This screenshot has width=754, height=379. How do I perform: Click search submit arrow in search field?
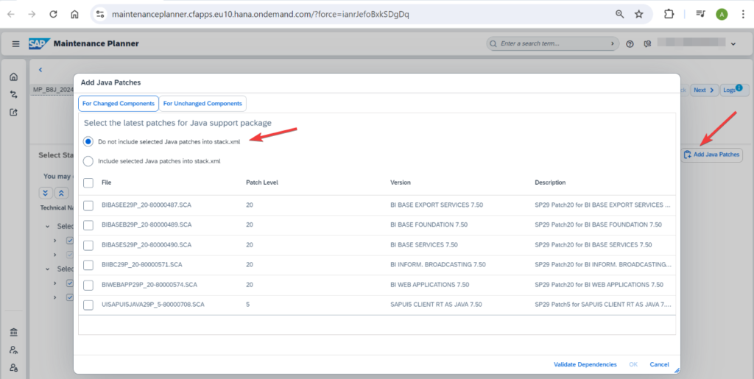pos(612,43)
